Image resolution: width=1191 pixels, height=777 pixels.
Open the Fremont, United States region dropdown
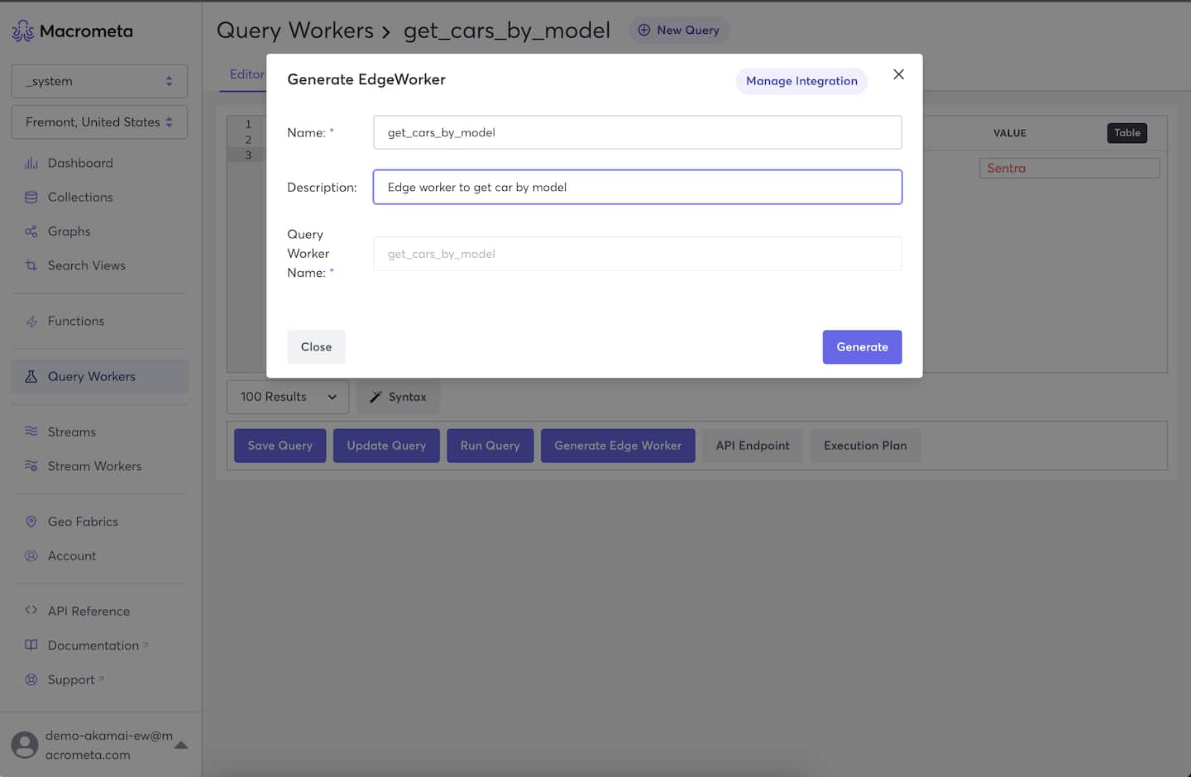pos(99,122)
